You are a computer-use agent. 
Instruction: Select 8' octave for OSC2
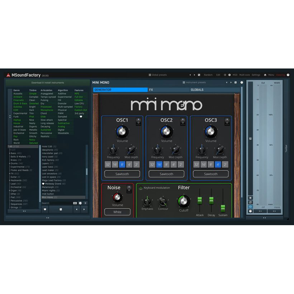[166, 165]
